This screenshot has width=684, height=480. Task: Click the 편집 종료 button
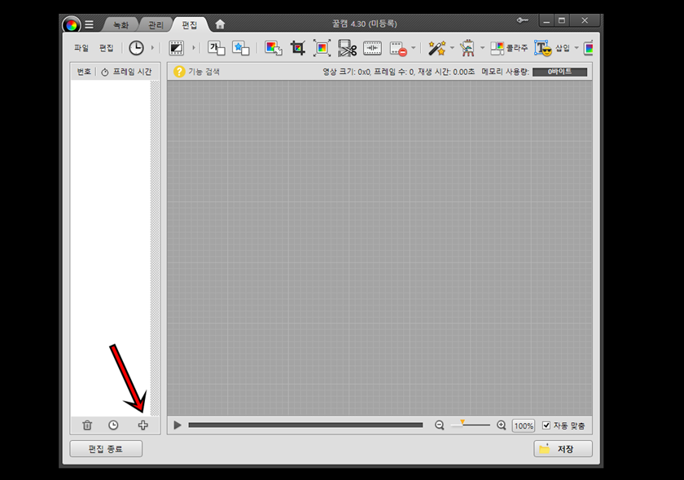click(106, 448)
